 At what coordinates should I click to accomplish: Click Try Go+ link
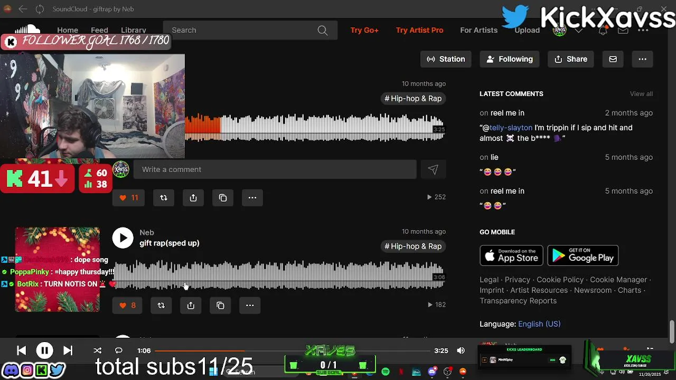[364, 30]
